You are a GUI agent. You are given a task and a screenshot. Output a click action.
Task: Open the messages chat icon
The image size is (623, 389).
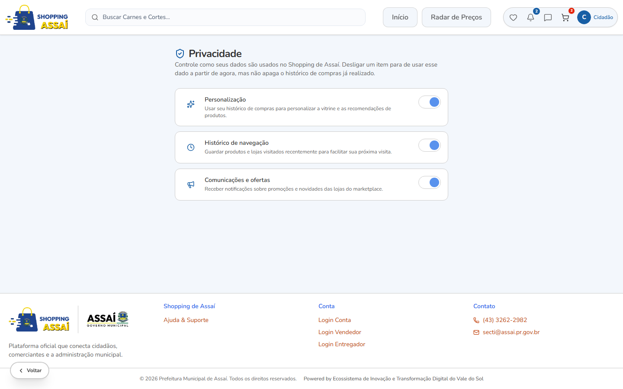click(548, 17)
